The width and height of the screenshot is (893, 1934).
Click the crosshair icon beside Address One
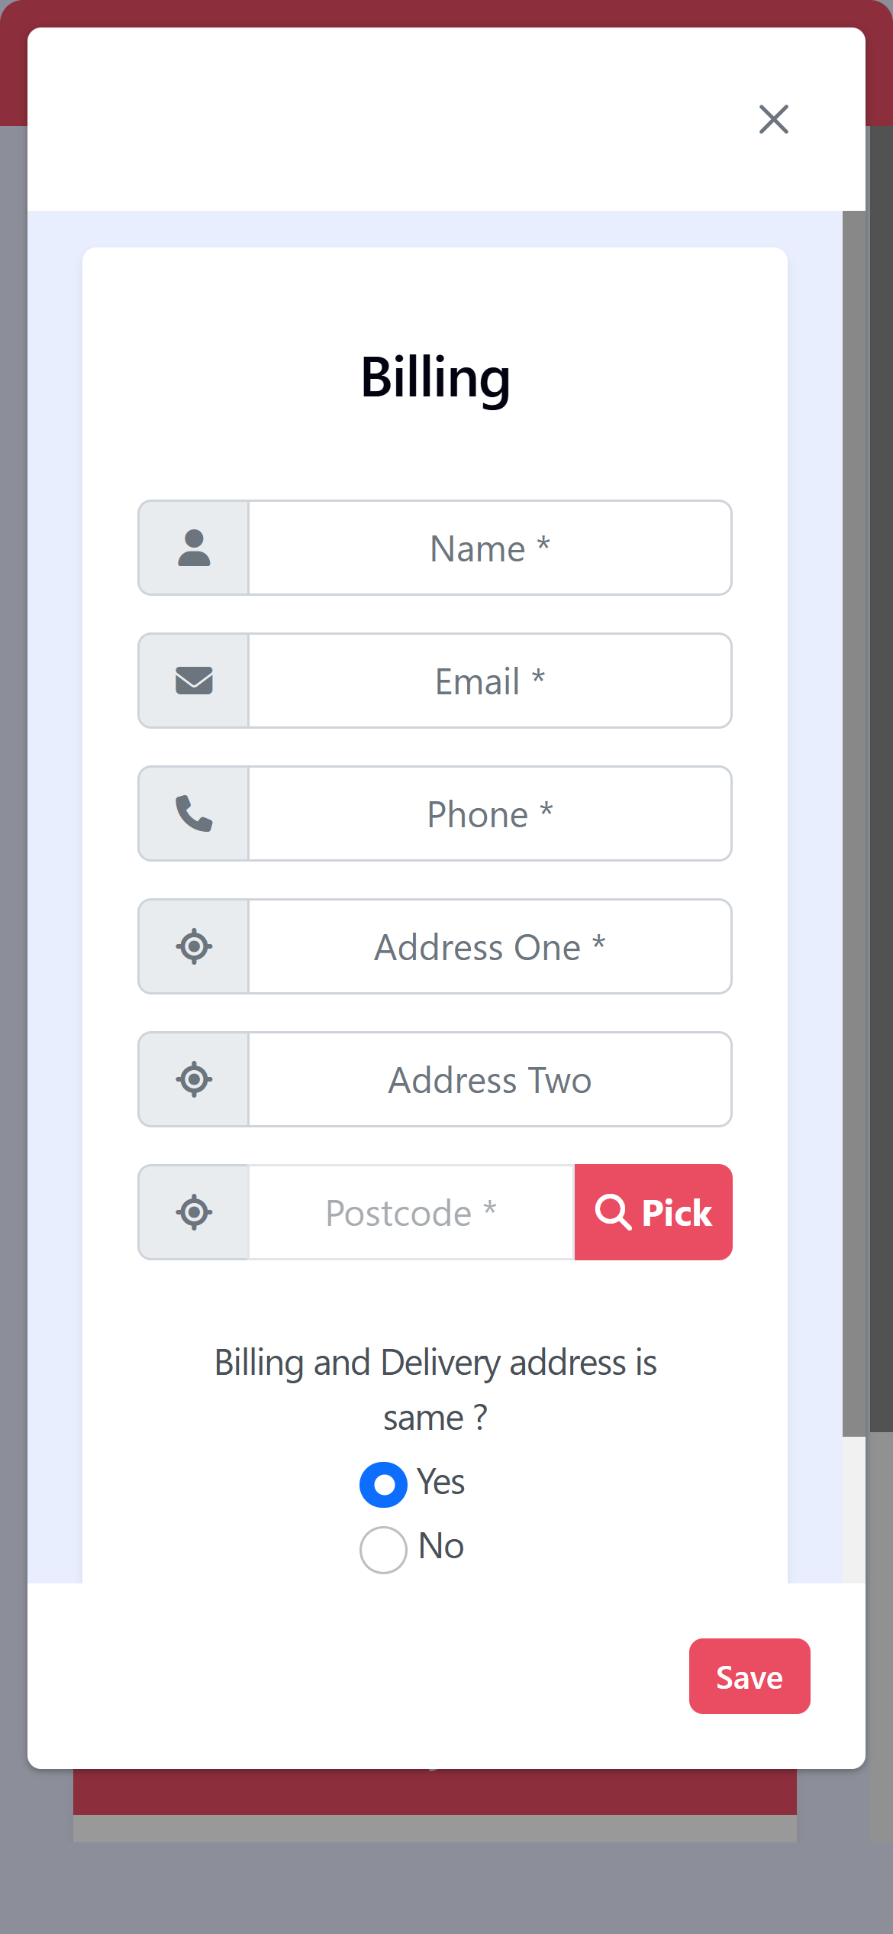(x=194, y=946)
